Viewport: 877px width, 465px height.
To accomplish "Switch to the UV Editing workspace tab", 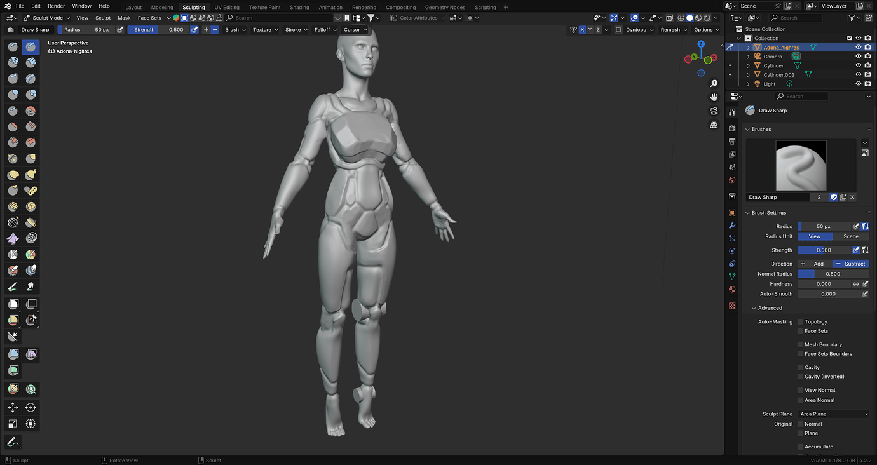I will click(x=227, y=7).
